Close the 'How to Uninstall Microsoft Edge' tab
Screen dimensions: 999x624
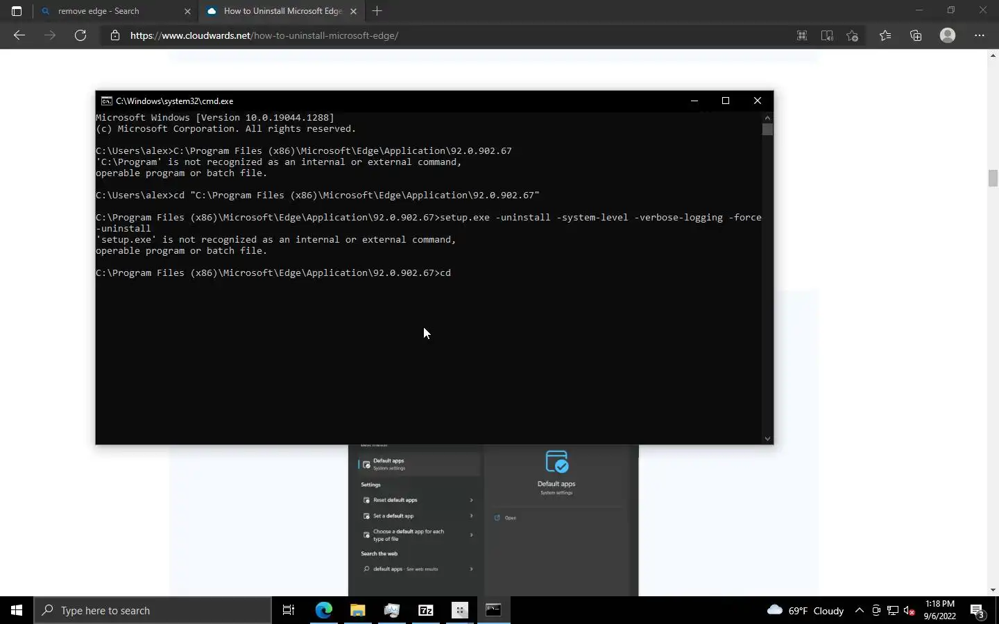353,11
